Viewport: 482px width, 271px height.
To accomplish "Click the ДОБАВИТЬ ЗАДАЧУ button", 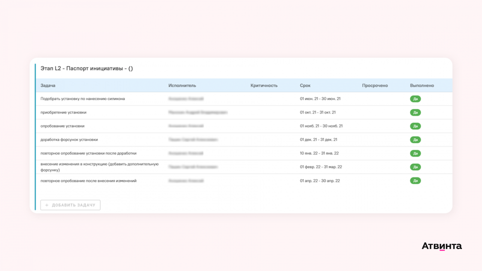I will pos(70,205).
